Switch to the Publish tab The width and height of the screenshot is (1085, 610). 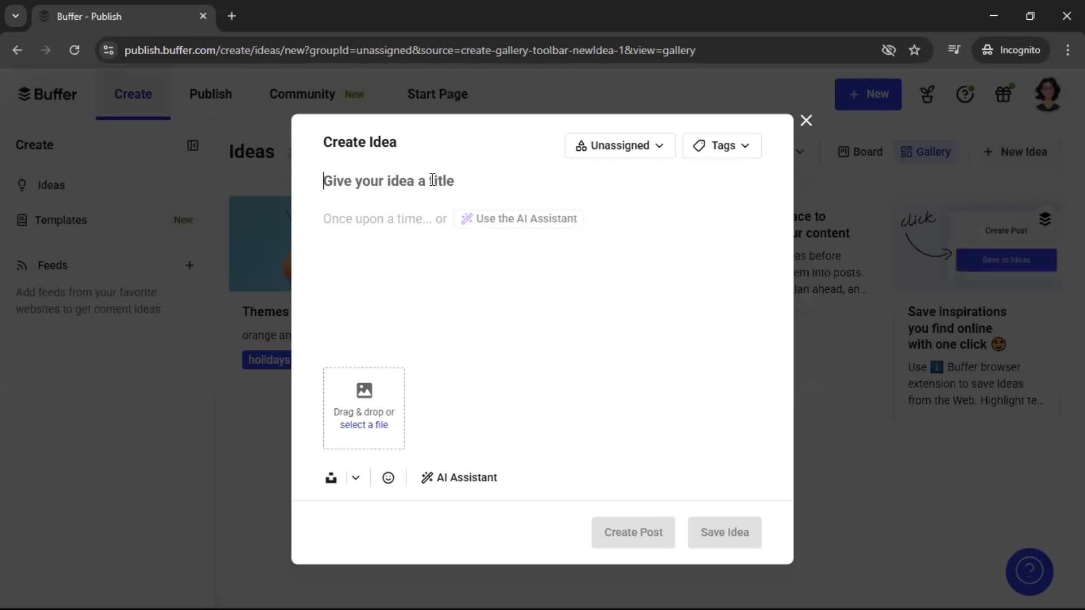click(210, 94)
